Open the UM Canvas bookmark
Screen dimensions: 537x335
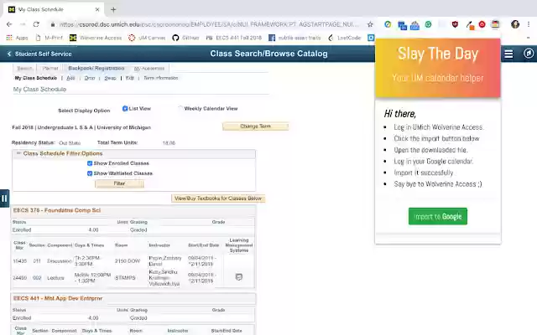click(x=147, y=38)
